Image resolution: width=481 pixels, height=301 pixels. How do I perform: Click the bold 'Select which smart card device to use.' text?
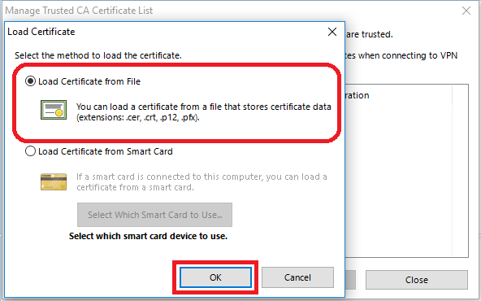[148, 236]
